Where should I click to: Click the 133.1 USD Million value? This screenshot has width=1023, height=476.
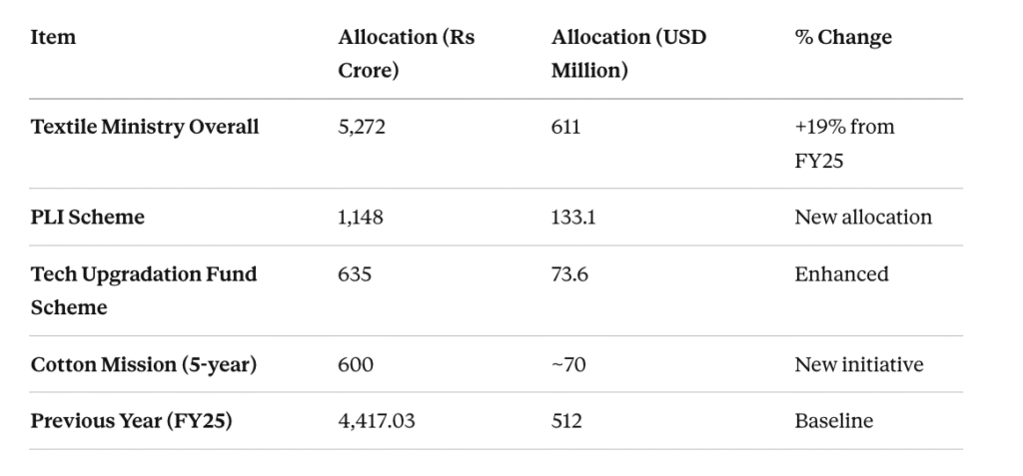tap(573, 217)
